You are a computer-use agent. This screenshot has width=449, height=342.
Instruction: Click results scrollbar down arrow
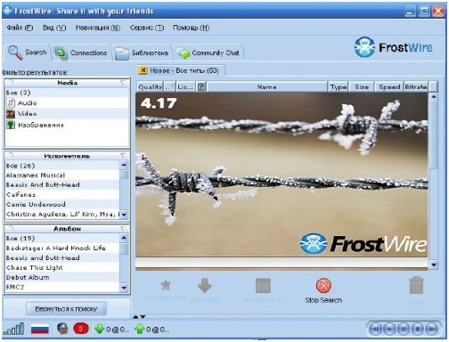[x=434, y=265]
